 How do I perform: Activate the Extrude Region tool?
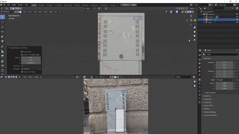tap(3, 57)
